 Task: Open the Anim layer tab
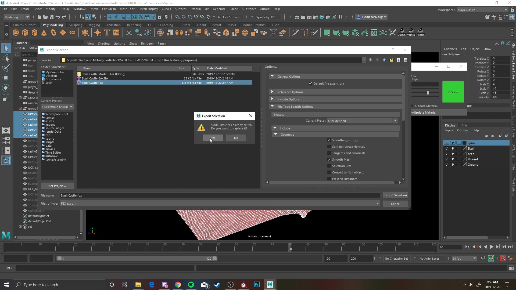(465, 125)
